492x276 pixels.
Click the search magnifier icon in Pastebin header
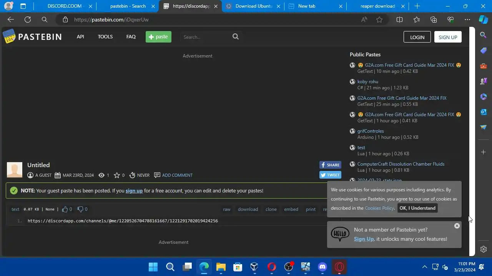click(236, 36)
